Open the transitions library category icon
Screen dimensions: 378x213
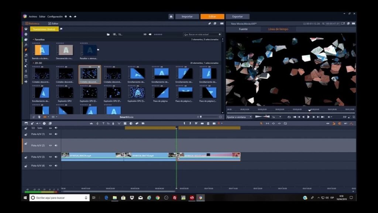[26, 50]
